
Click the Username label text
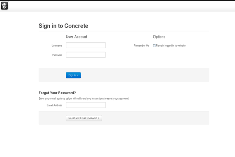tap(57, 46)
